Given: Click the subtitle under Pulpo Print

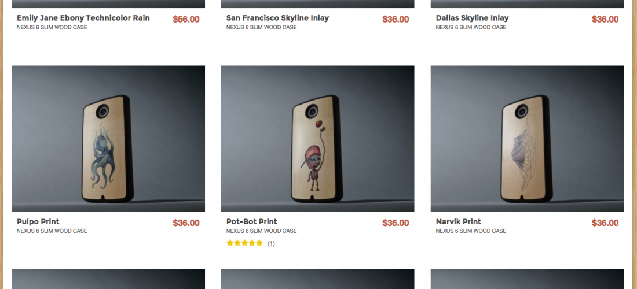Looking at the screenshot, I should pos(52,231).
